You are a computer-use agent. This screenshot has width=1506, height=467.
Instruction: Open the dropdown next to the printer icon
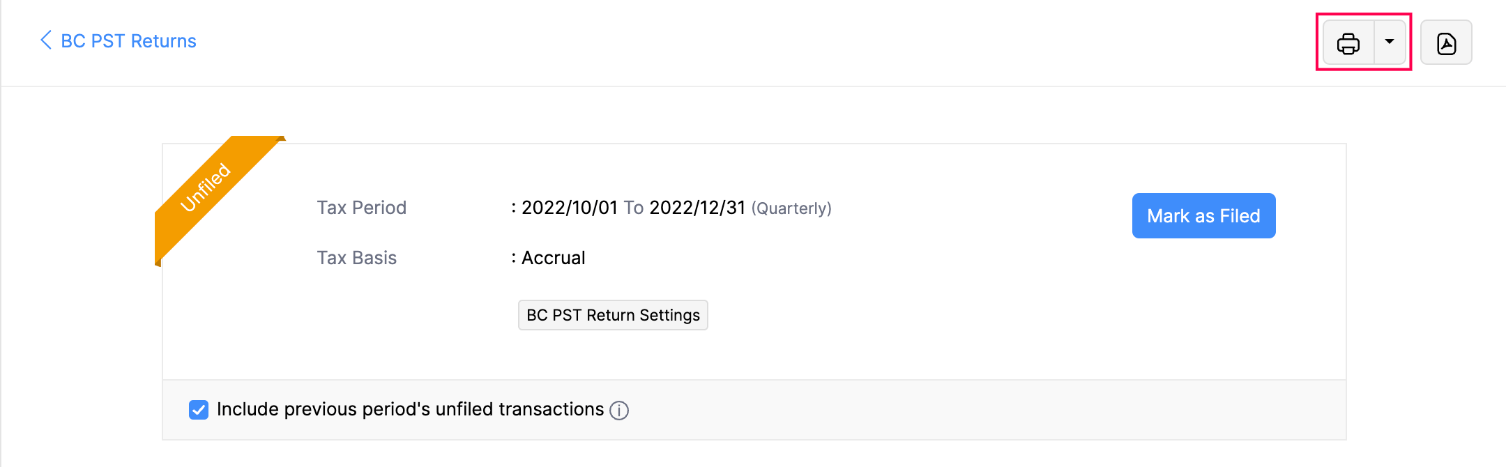(1390, 43)
